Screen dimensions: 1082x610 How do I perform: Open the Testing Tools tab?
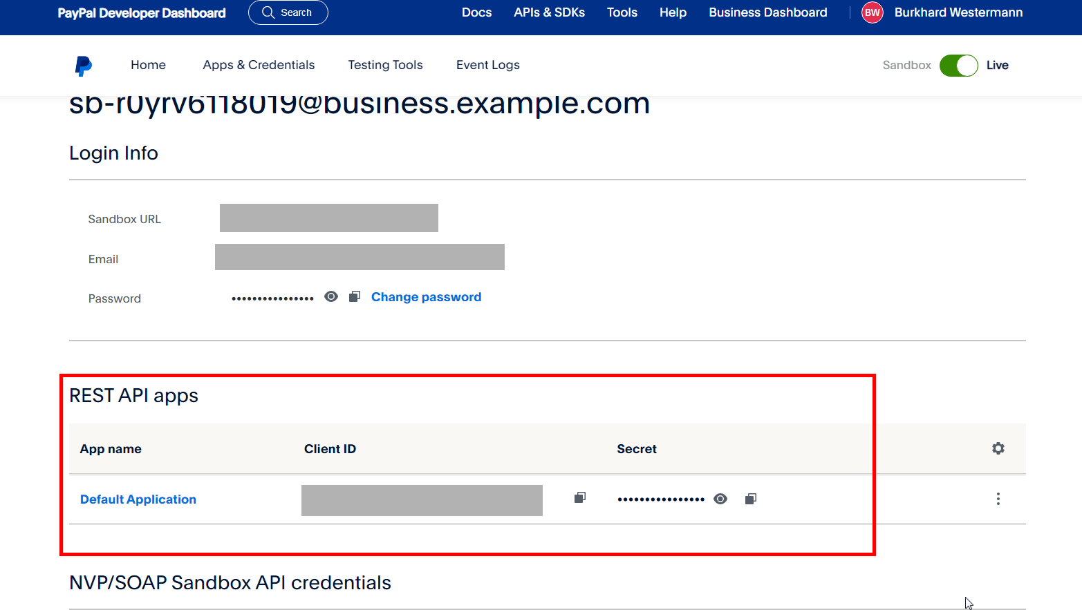(385, 65)
